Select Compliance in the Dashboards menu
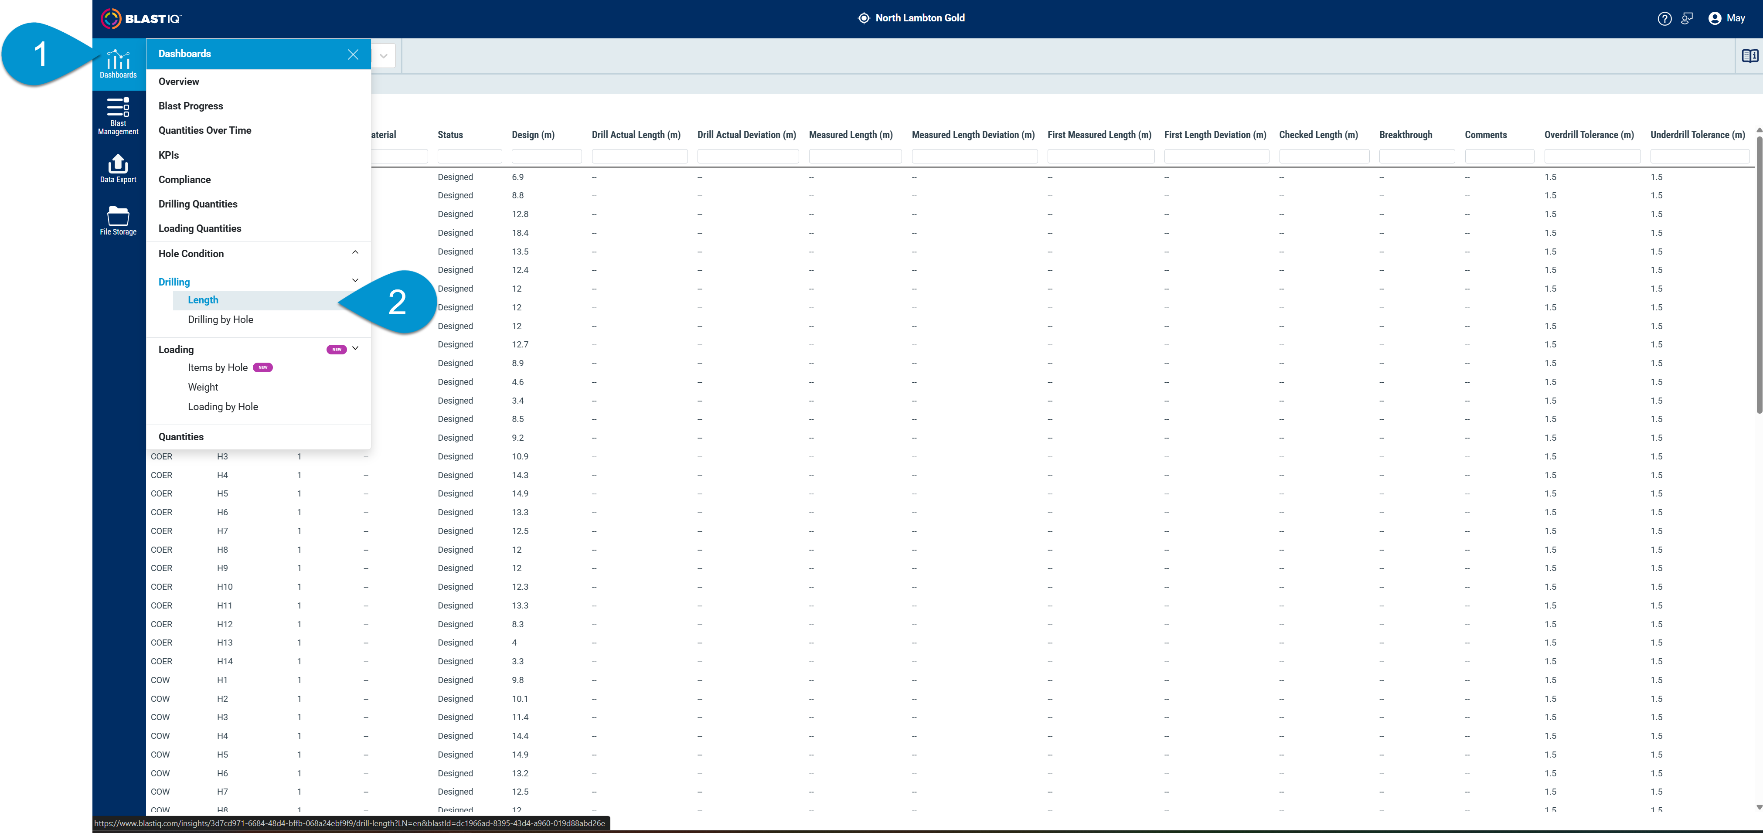This screenshot has height=833, width=1763. coord(185,180)
